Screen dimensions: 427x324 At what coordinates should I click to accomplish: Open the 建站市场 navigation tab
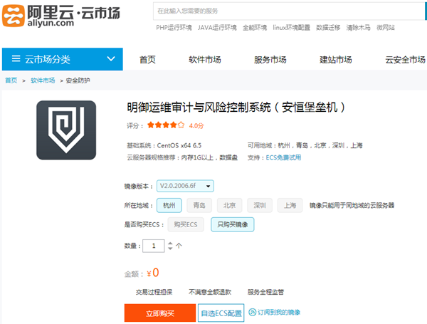click(335, 59)
